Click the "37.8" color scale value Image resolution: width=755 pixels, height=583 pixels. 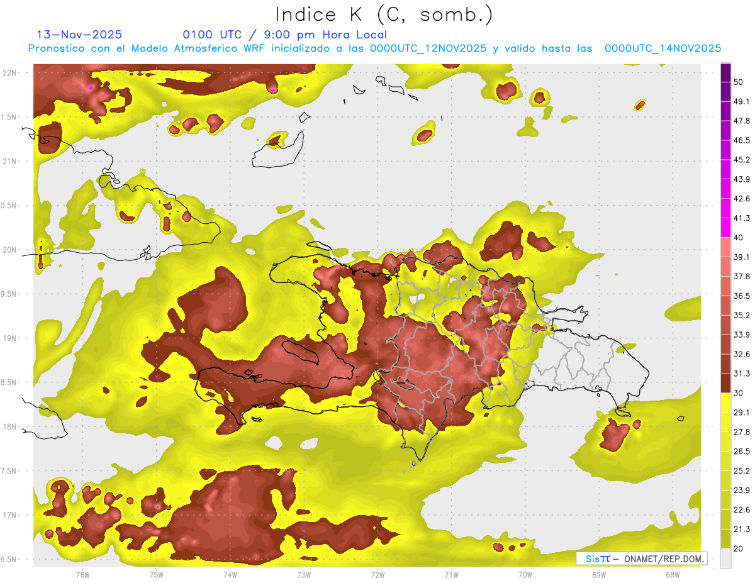coord(741,276)
